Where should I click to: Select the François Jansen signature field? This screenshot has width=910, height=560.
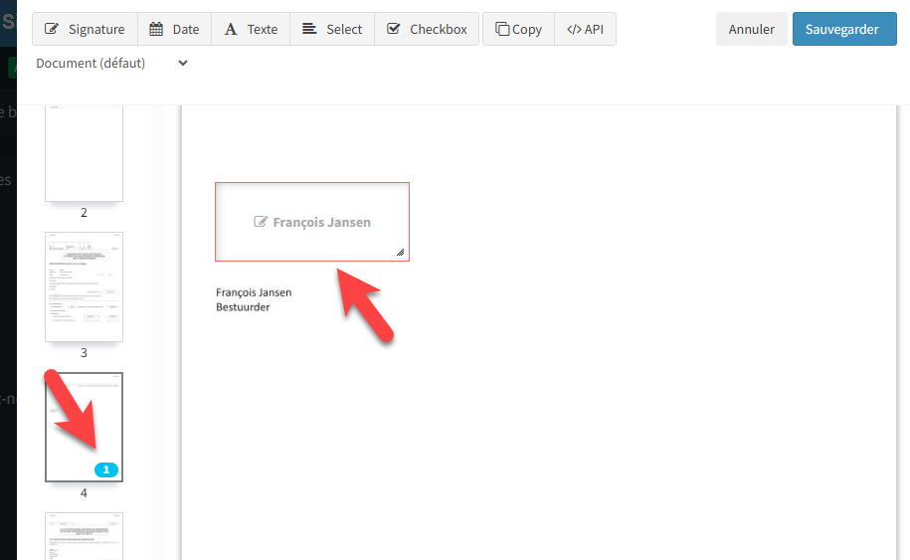coord(312,222)
